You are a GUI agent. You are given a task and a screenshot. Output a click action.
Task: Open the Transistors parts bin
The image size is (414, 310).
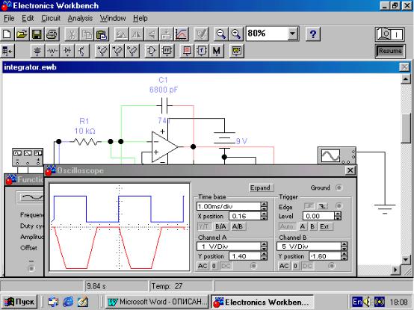click(82, 51)
